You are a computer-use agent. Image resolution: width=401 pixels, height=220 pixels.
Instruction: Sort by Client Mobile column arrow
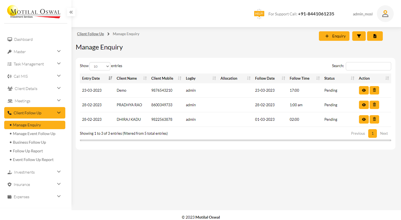tap(180, 78)
